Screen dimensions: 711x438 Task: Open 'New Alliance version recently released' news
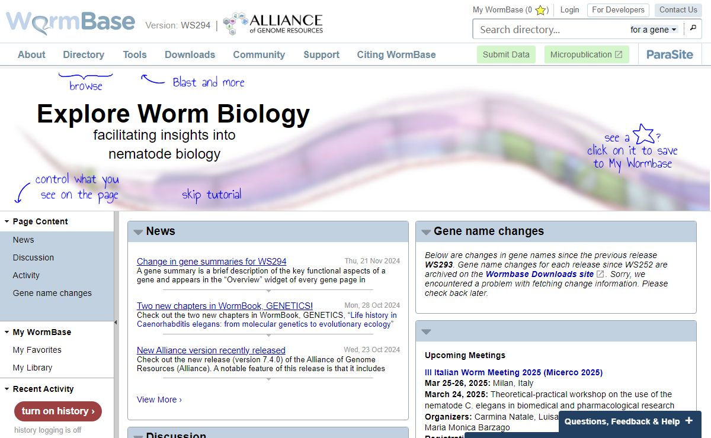click(x=211, y=350)
